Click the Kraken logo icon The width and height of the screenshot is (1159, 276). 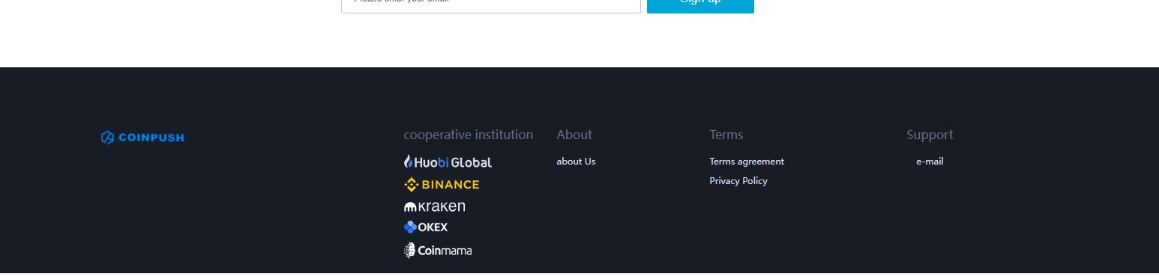(x=410, y=207)
